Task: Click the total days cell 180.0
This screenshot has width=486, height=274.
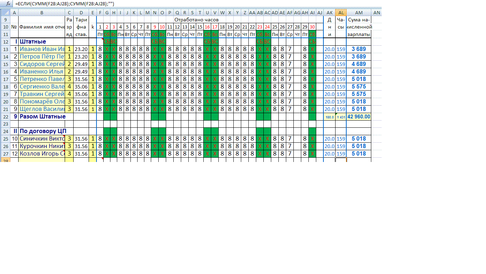Action: point(329,117)
